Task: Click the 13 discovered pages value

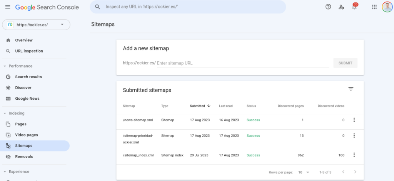Action: click(x=302, y=136)
